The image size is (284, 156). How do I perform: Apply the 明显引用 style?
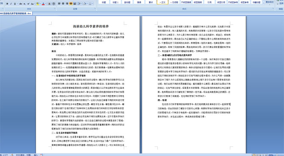(x=221, y=2)
